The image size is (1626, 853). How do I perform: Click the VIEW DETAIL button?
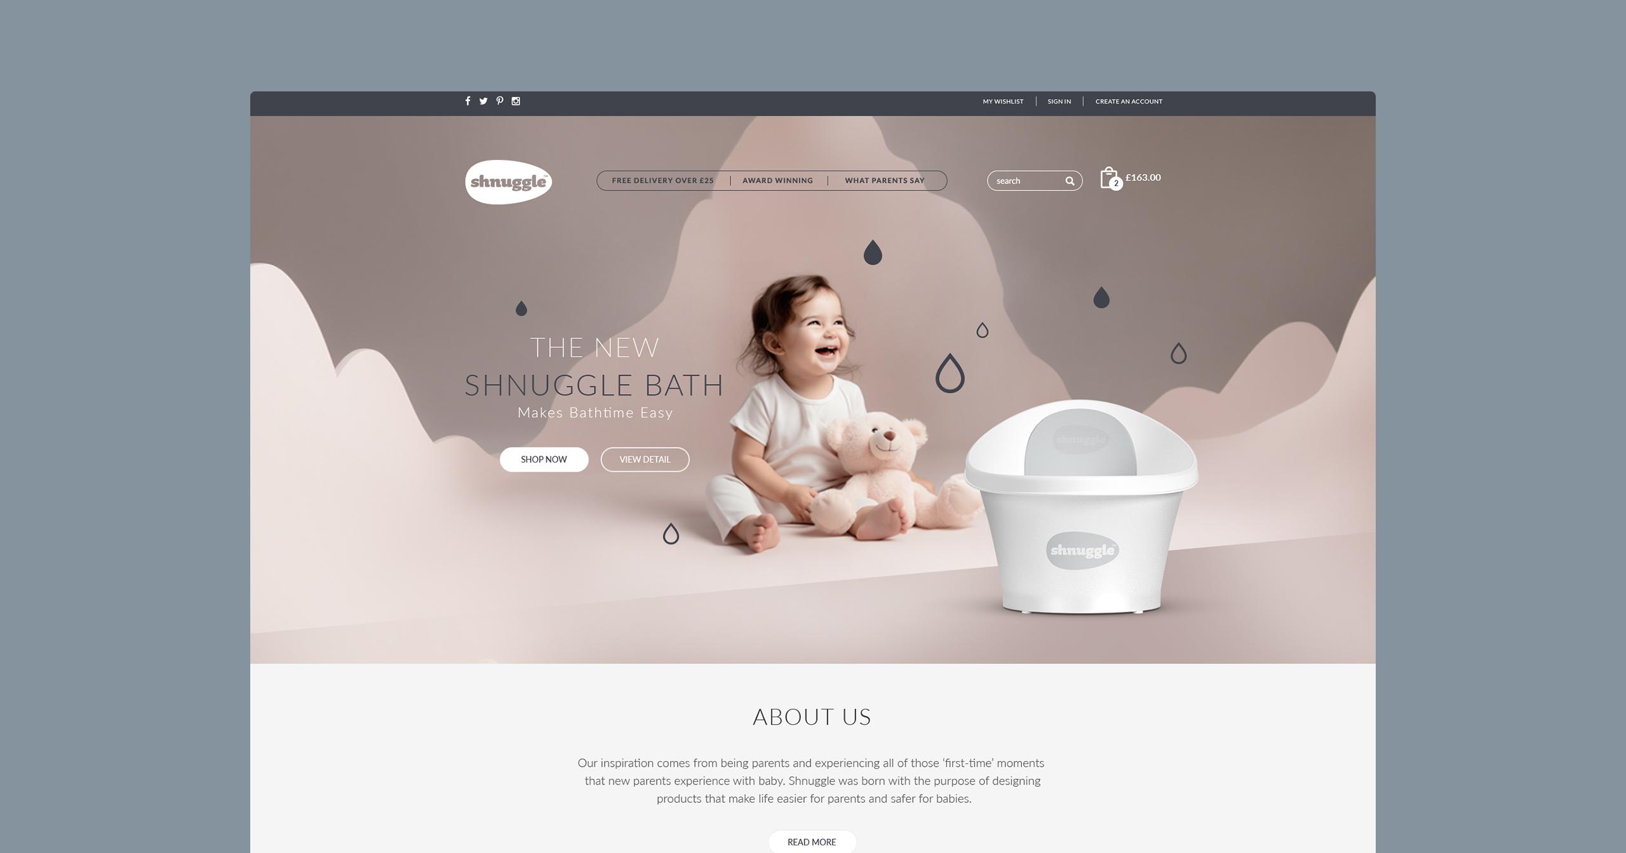click(x=642, y=459)
